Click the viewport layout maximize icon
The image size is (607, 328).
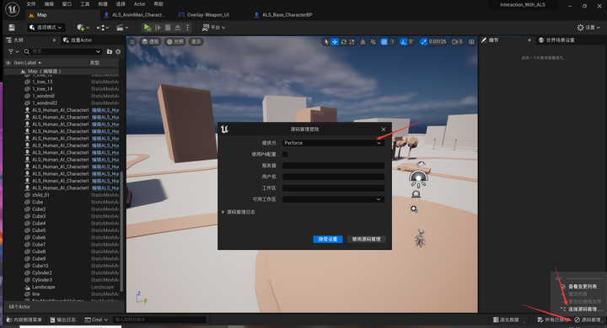[x=471, y=42]
